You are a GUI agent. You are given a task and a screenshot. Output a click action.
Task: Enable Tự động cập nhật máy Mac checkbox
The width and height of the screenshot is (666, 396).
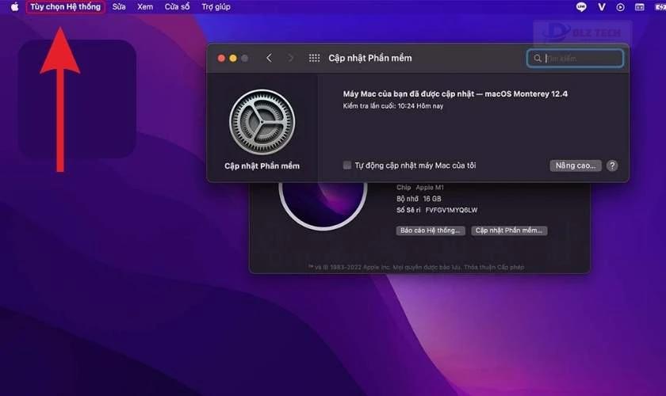(347, 165)
